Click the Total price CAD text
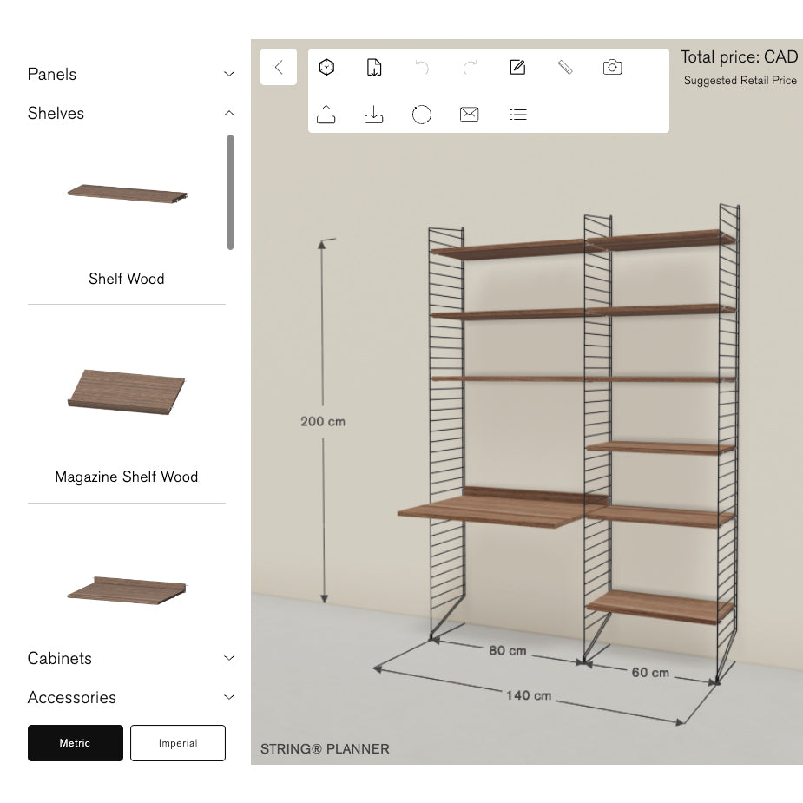803x803 pixels. pyautogui.click(x=739, y=56)
